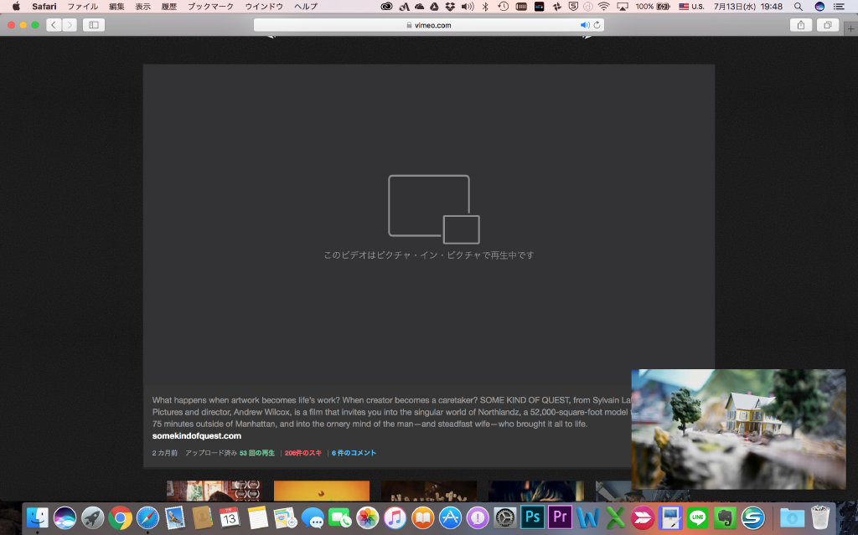
Task: Open Messages from the Dock
Action: pos(313,517)
